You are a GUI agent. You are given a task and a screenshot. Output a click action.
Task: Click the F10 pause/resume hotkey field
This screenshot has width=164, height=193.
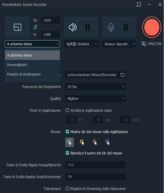tap(96, 165)
